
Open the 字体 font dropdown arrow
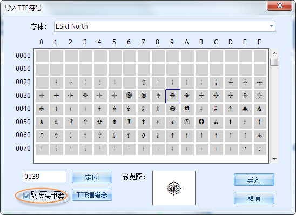click(x=271, y=26)
